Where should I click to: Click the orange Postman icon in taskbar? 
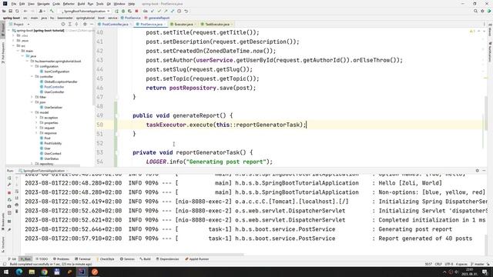[95, 272]
